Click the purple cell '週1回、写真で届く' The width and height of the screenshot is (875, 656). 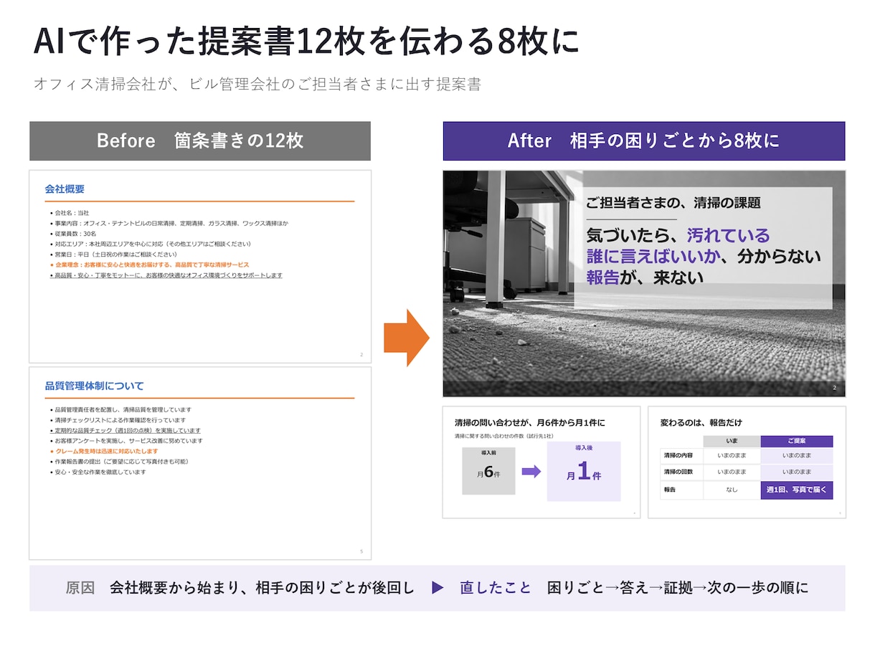click(x=797, y=490)
